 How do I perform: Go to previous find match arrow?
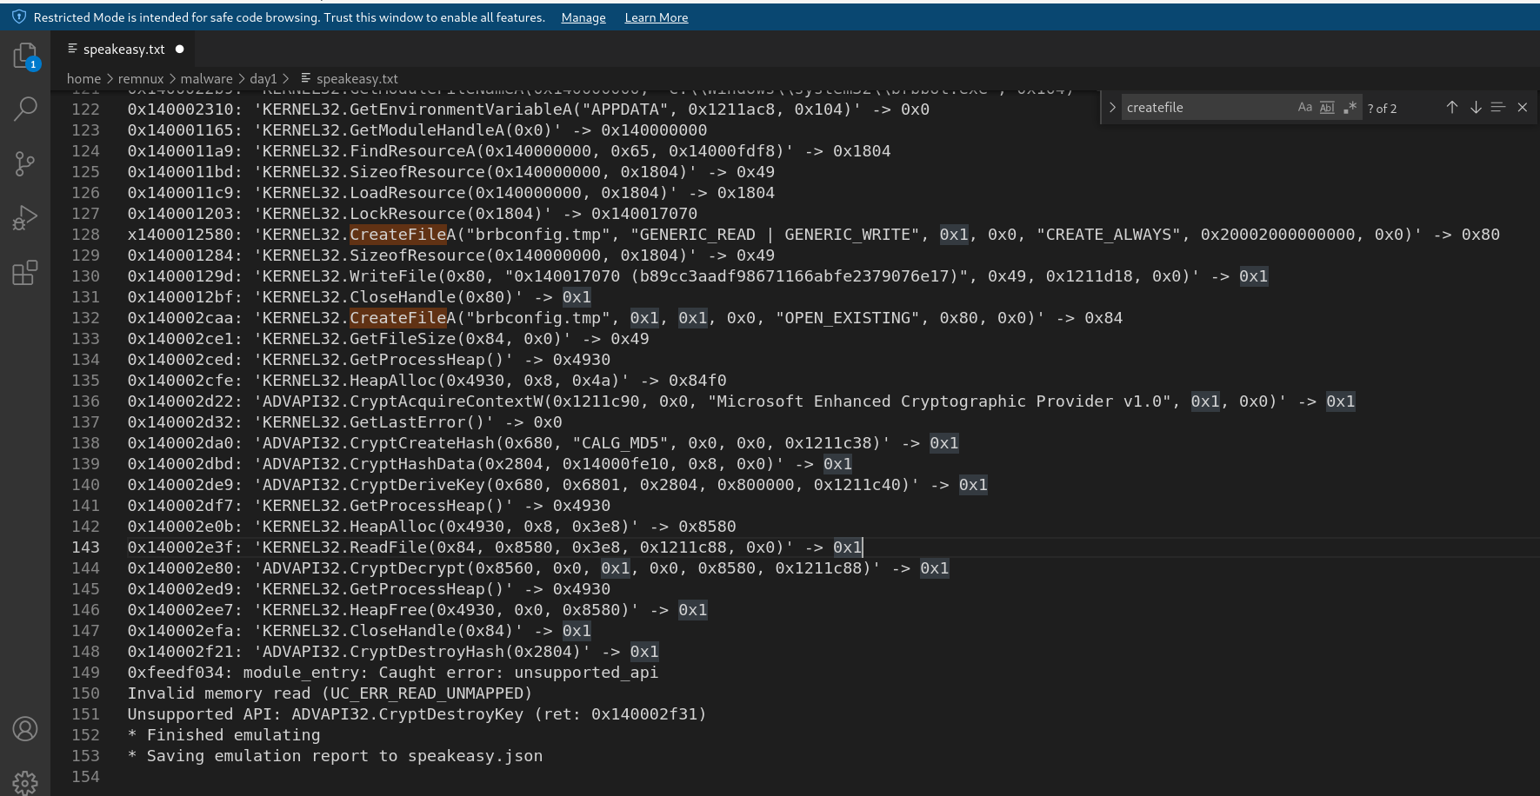1451,108
